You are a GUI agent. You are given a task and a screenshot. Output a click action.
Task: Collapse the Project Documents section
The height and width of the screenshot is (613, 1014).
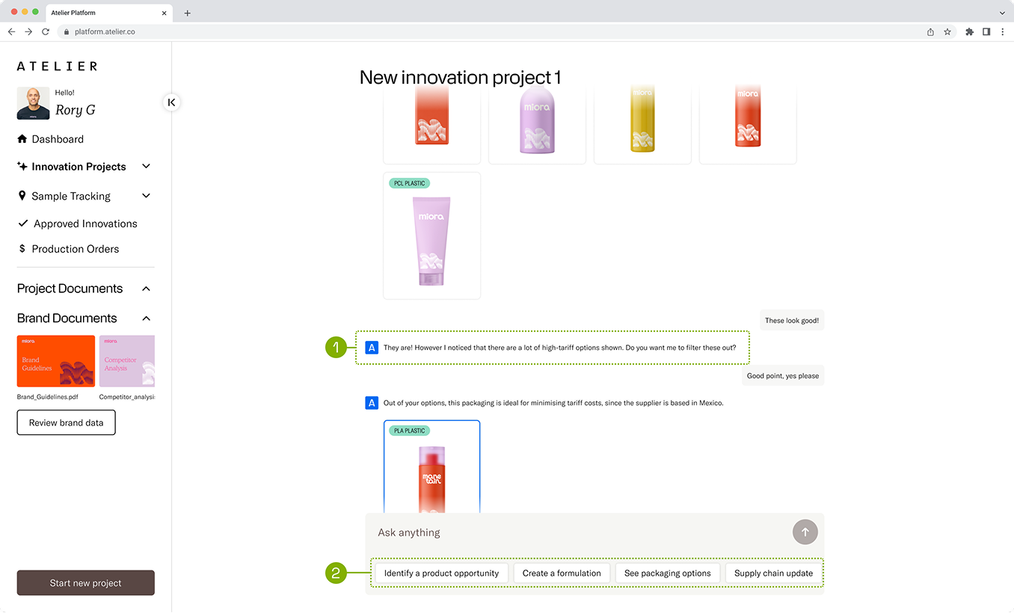click(146, 289)
